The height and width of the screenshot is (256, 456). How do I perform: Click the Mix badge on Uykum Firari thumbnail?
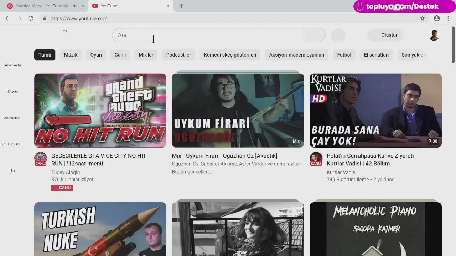[x=296, y=141]
